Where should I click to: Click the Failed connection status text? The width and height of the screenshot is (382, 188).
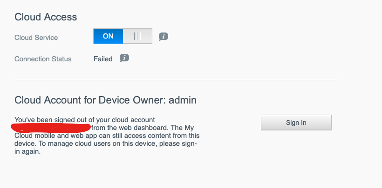pyautogui.click(x=103, y=59)
